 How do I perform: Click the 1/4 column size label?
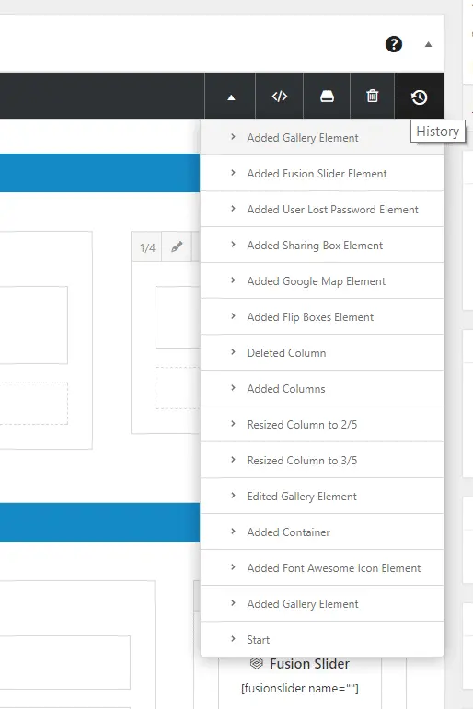(147, 247)
